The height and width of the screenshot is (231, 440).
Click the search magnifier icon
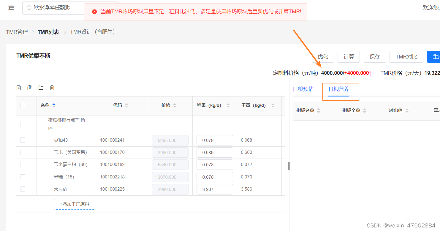point(29,8)
